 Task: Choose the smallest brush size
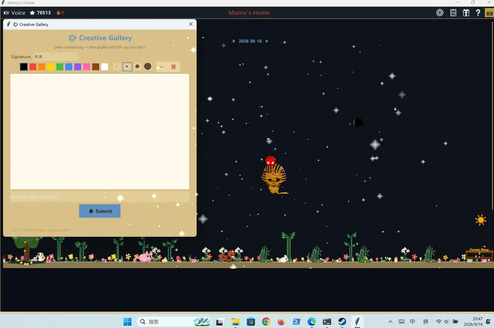pyautogui.click(x=117, y=67)
